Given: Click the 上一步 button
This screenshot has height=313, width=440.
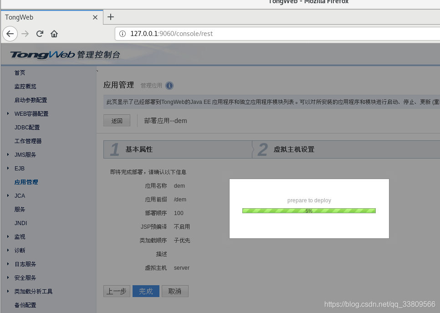Looking at the screenshot, I should 117,291.
